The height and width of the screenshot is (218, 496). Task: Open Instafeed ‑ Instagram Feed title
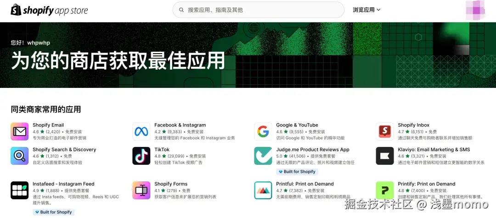coord(63,184)
